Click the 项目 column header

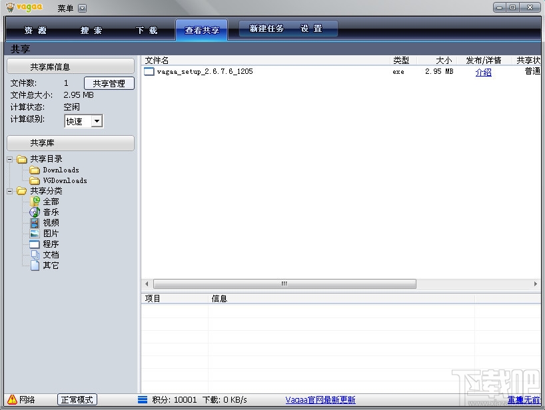pos(175,299)
